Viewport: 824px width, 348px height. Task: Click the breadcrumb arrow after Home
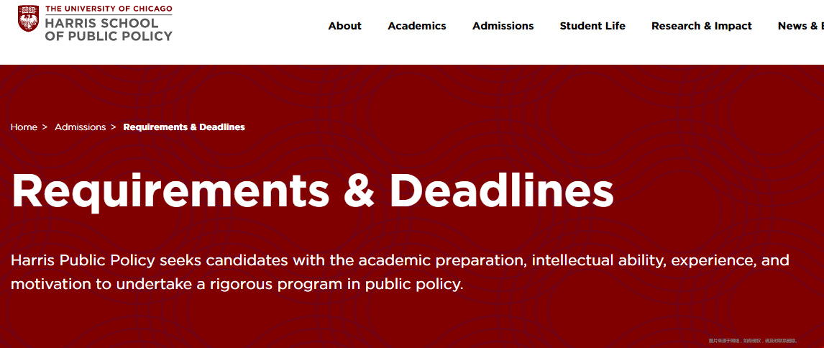click(x=45, y=127)
